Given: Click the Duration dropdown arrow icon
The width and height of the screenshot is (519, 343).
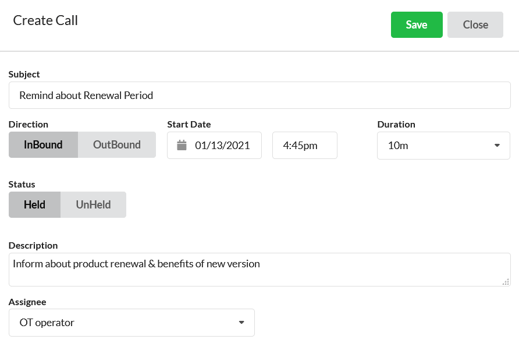Looking at the screenshot, I should click(497, 146).
